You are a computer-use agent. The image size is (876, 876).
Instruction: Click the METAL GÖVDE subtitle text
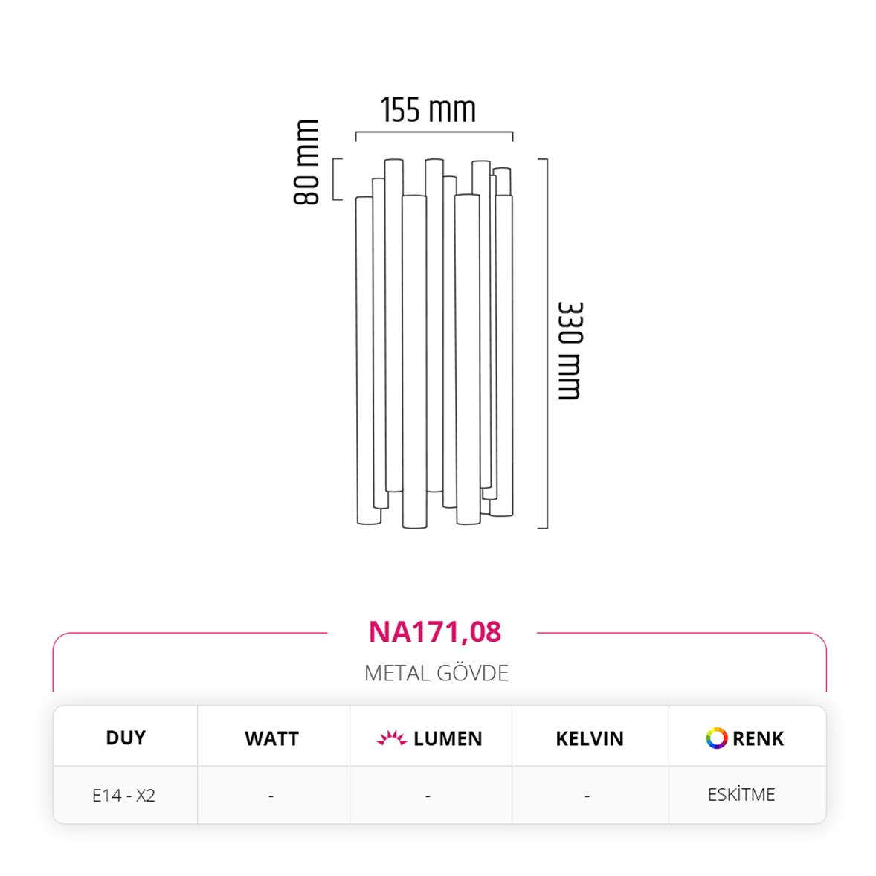point(437,673)
